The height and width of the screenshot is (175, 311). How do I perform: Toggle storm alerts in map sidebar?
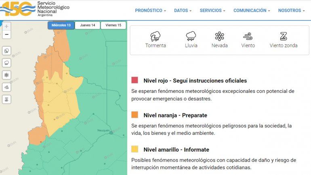(x=7, y=51)
